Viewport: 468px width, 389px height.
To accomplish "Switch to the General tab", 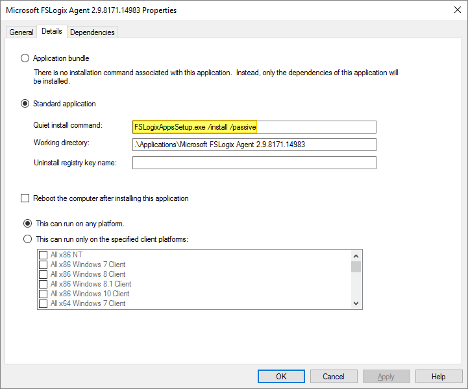I will (x=21, y=32).
